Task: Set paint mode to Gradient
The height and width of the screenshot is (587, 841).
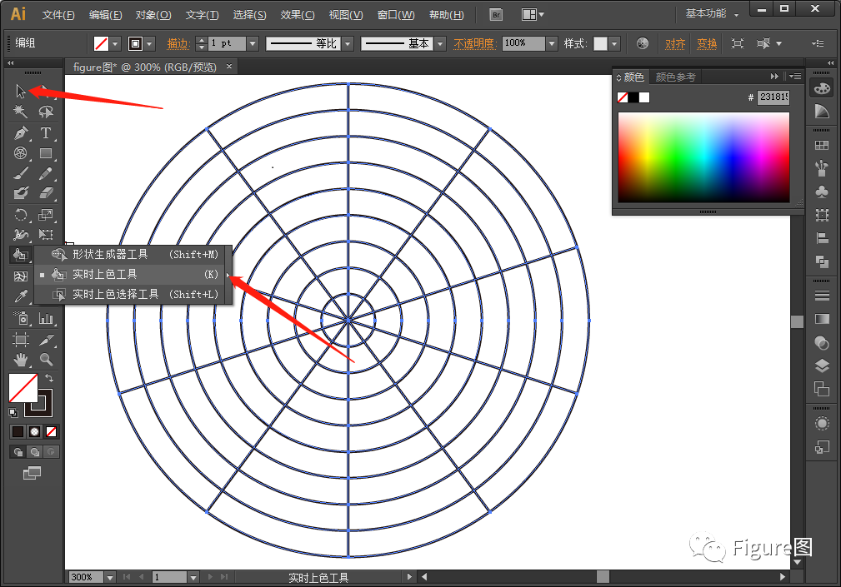Action: coord(34,431)
